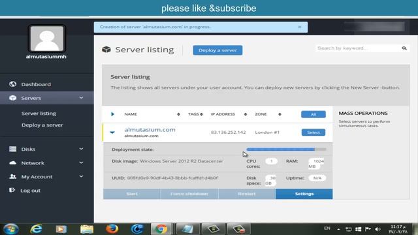This screenshot has width=418, height=235.
Task: Click the Network cloud icon
Action: click(12, 163)
